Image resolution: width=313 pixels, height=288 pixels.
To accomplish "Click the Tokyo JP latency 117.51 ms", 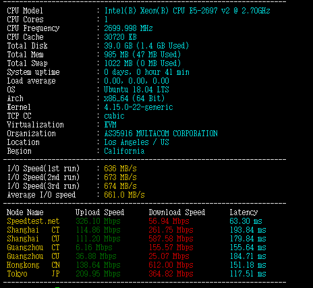I will 248,274.
